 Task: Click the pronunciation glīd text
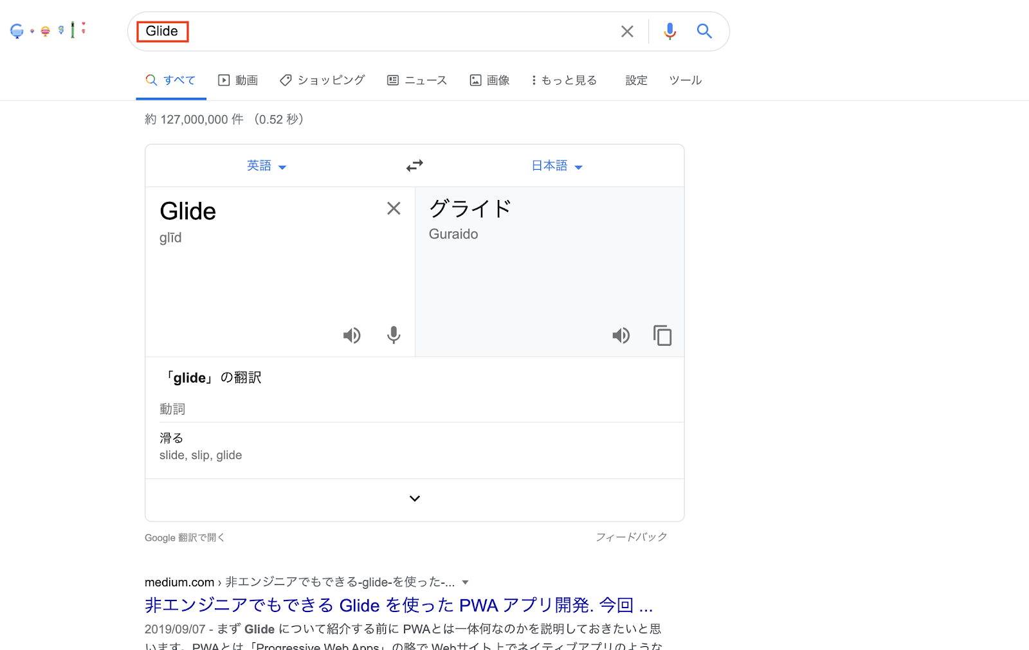170,238
